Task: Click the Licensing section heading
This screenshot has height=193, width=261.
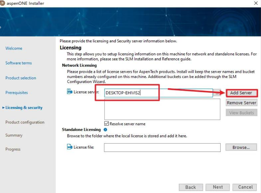Action: tap(70, 48)
